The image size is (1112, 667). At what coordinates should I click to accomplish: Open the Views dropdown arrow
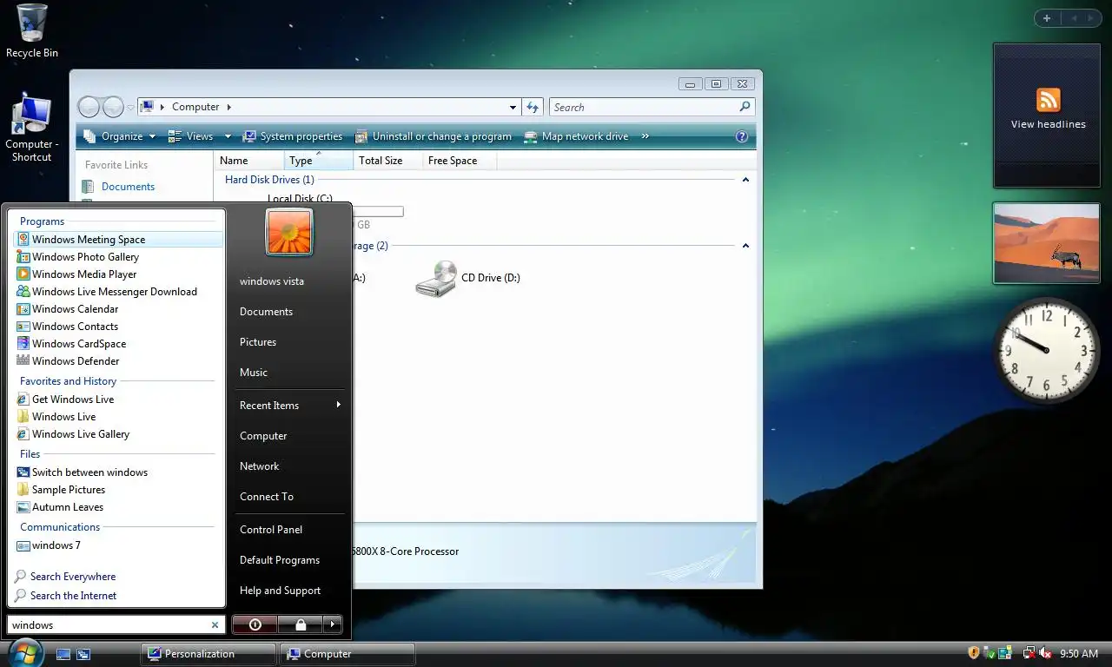[x=228, y=136]
